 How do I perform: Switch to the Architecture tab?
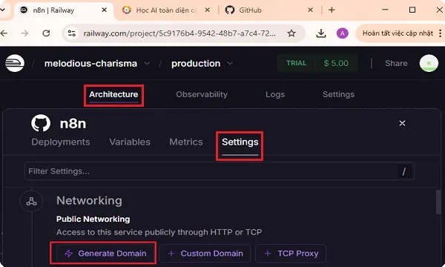click(x=113, y=94)
